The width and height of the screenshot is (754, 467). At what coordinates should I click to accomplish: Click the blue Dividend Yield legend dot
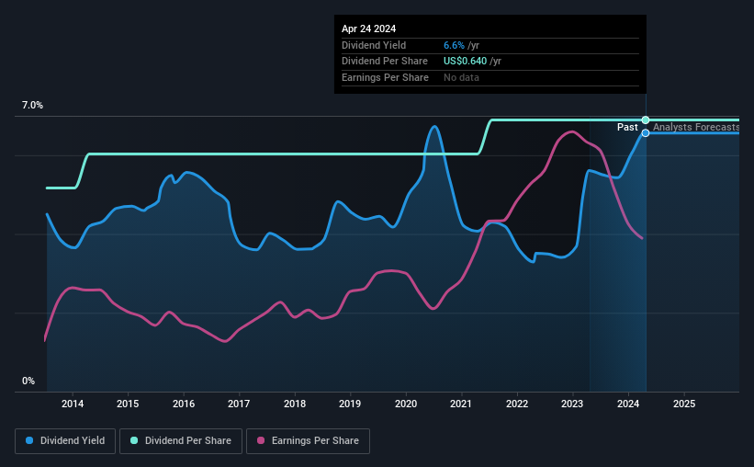pyautogui.click(x=29, y=440)
